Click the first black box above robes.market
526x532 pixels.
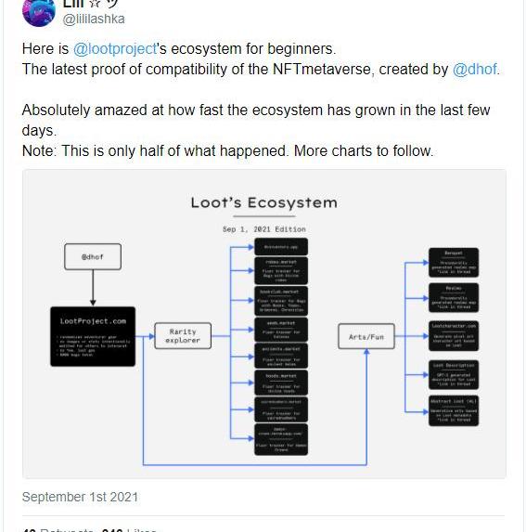pos(281,247)
